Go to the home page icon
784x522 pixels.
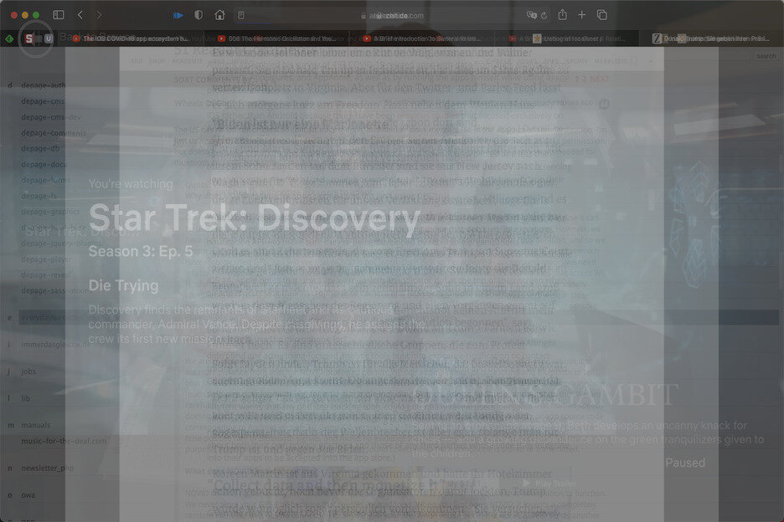(219, 15)
